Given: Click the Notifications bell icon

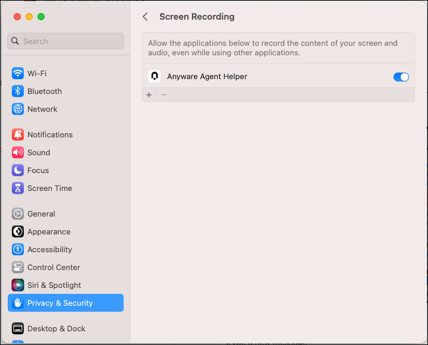Looking at the screenshot, I should pos(18,134).
